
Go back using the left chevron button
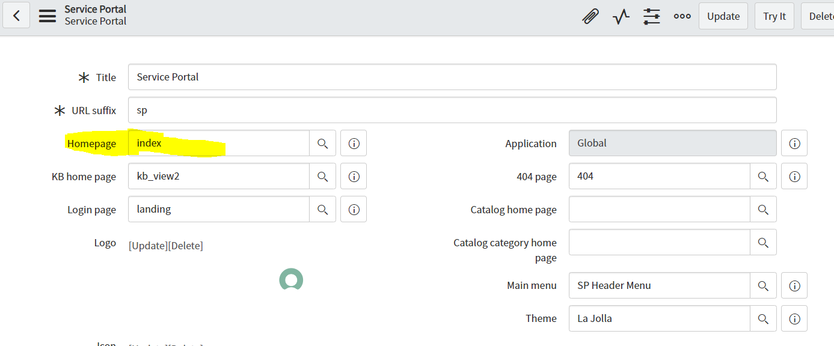[16, 16]
